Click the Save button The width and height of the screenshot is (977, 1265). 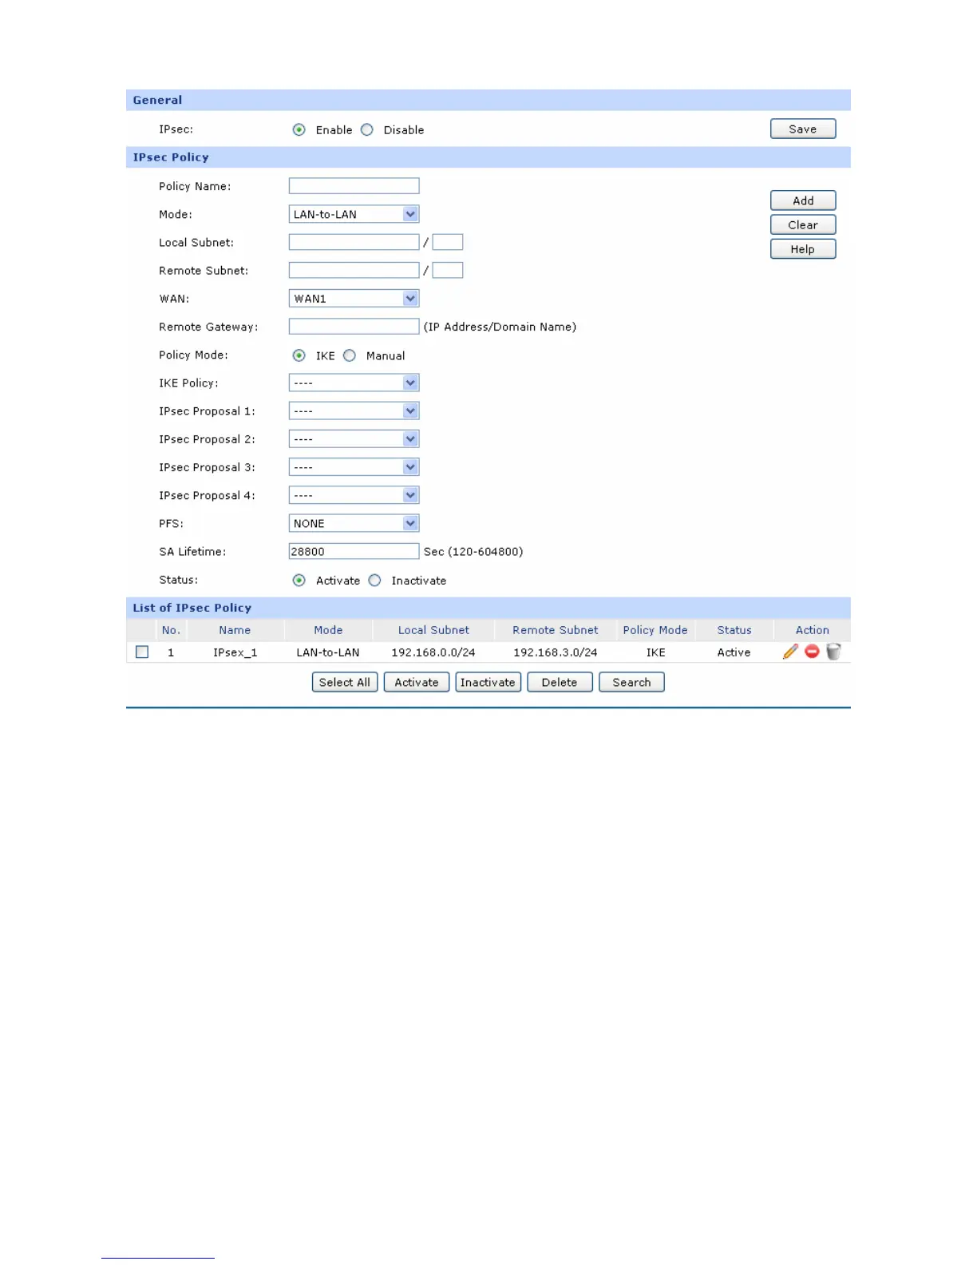coord(803,129)
